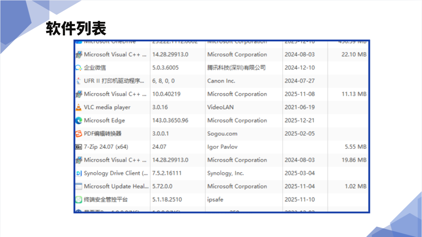
Task: Click the version 3.0.0.1
Action: [161, 134]
